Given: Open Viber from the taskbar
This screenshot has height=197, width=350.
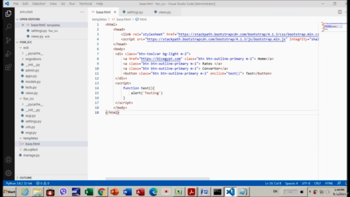Looking at the screenshot, I should pos(63,192).
